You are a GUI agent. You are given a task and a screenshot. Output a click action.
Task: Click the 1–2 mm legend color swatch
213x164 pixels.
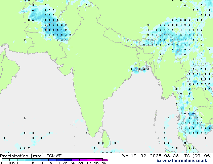(x=21, y=160)
